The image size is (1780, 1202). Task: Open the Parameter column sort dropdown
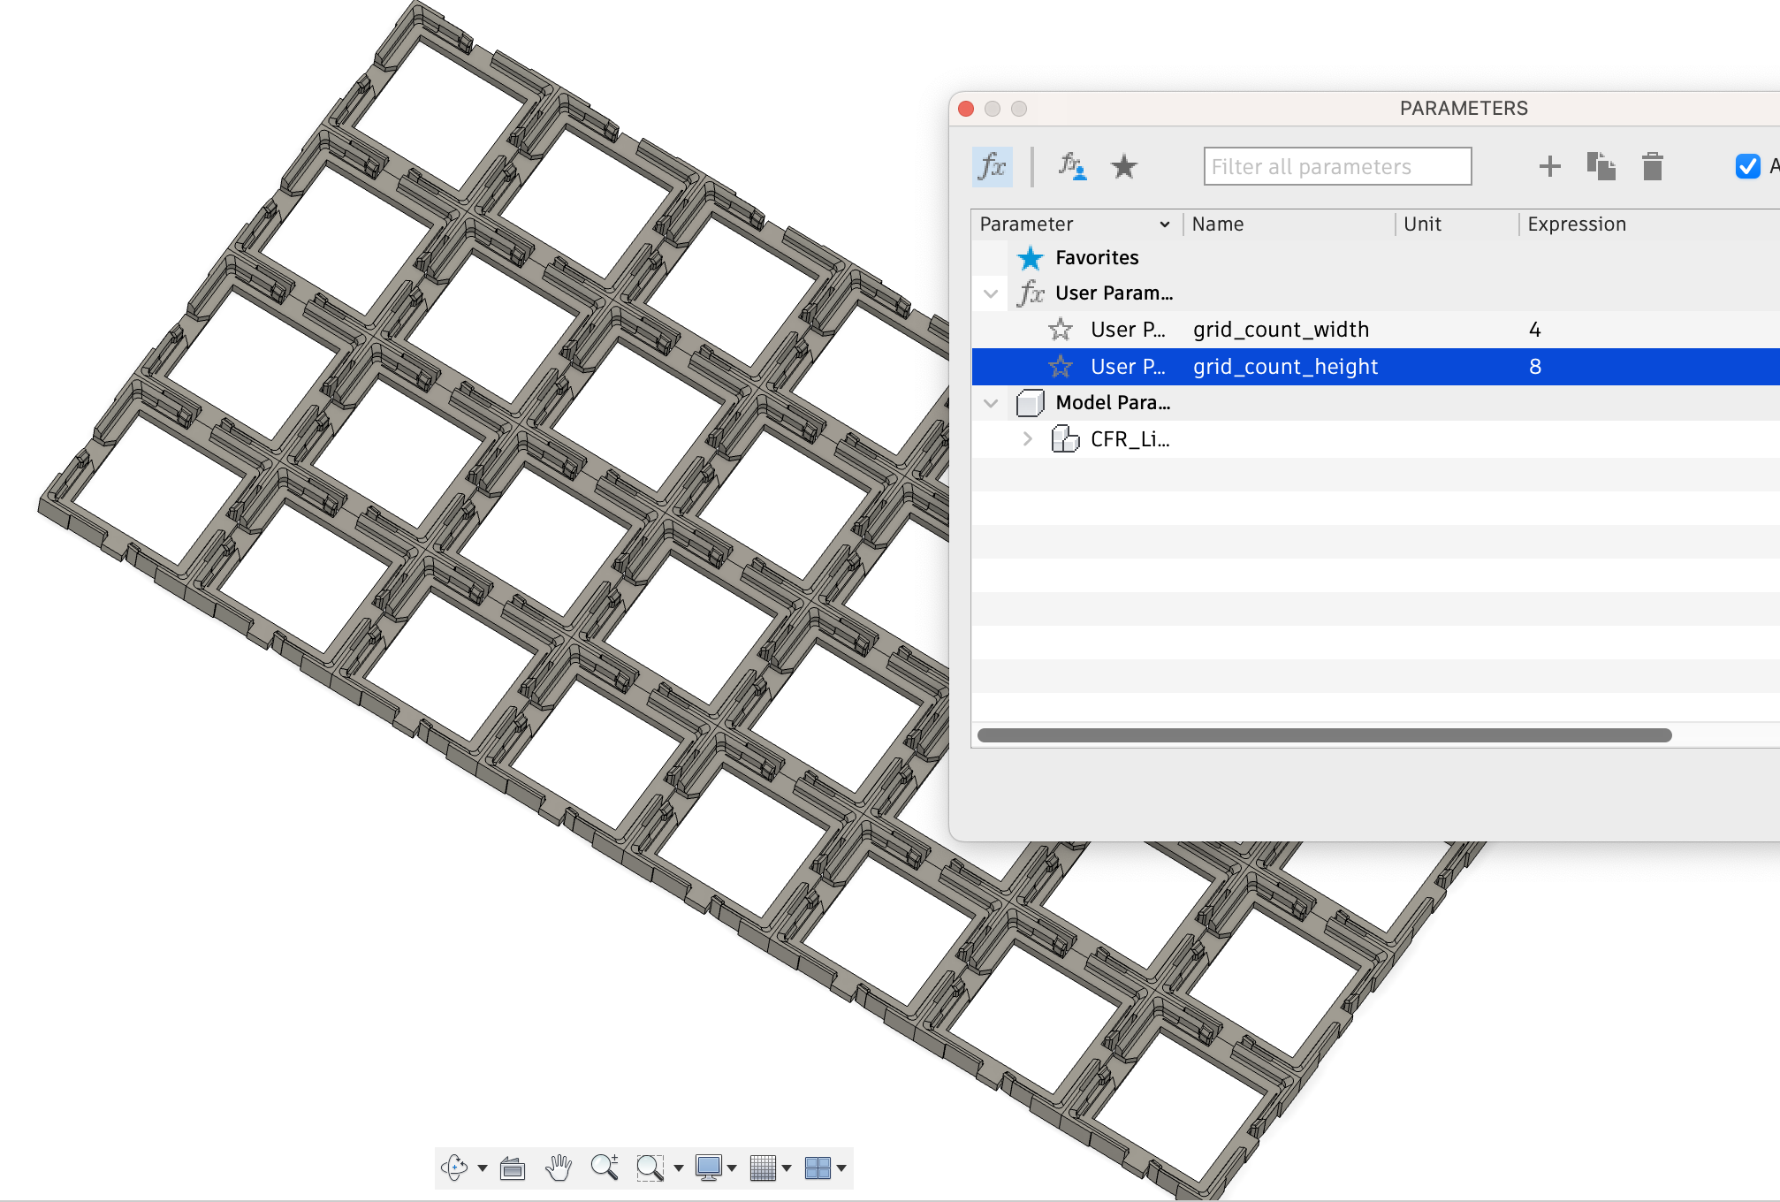[x=1164, y=224]
